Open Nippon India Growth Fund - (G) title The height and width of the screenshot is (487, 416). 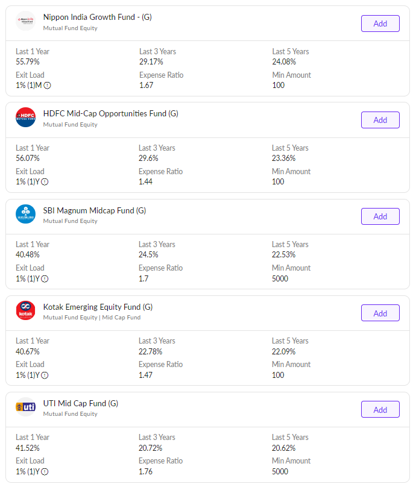point(97,17)
